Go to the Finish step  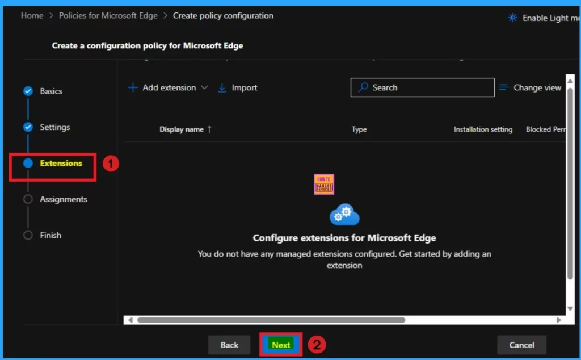[x=50, y=235]
